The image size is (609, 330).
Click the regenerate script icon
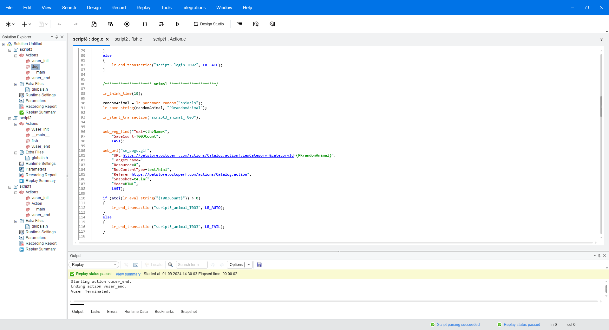(x=94, y=24)
